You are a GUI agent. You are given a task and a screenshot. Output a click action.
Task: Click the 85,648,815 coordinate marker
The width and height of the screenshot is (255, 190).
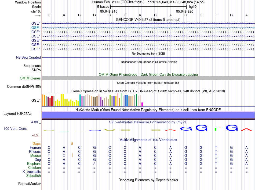pos(109,11)
